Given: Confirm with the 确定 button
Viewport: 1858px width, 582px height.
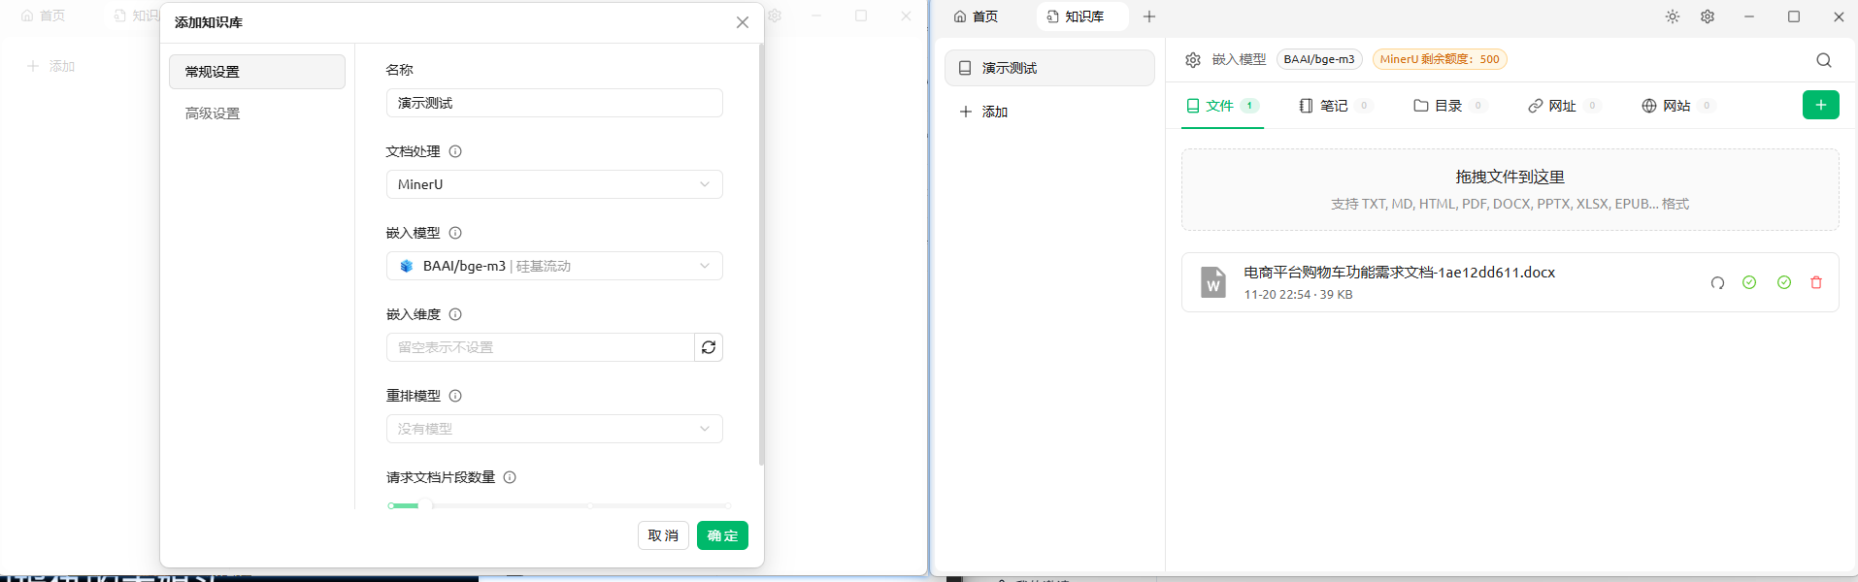Looking at the screenshot, I should [722, 535].
